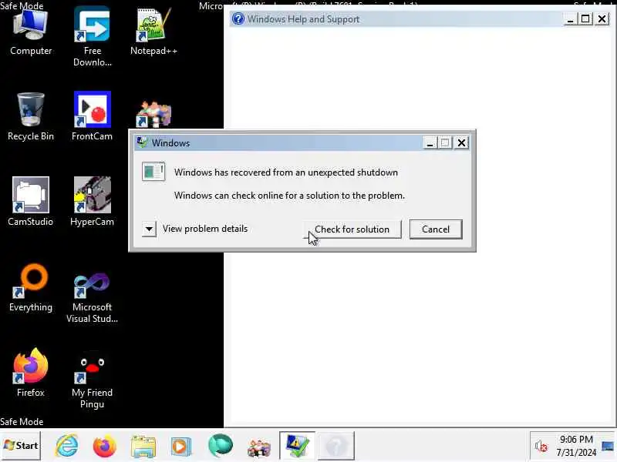
Task: Expand View problem details arrow
Action: [149, 229]
